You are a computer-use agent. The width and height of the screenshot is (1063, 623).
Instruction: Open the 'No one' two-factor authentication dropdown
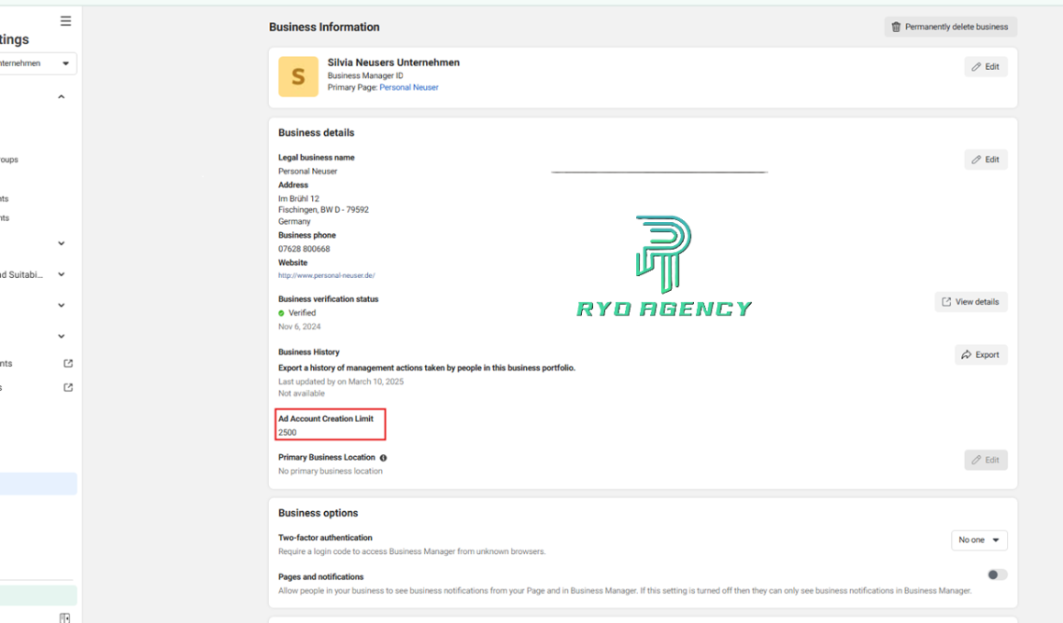click(x=979, y=540)
